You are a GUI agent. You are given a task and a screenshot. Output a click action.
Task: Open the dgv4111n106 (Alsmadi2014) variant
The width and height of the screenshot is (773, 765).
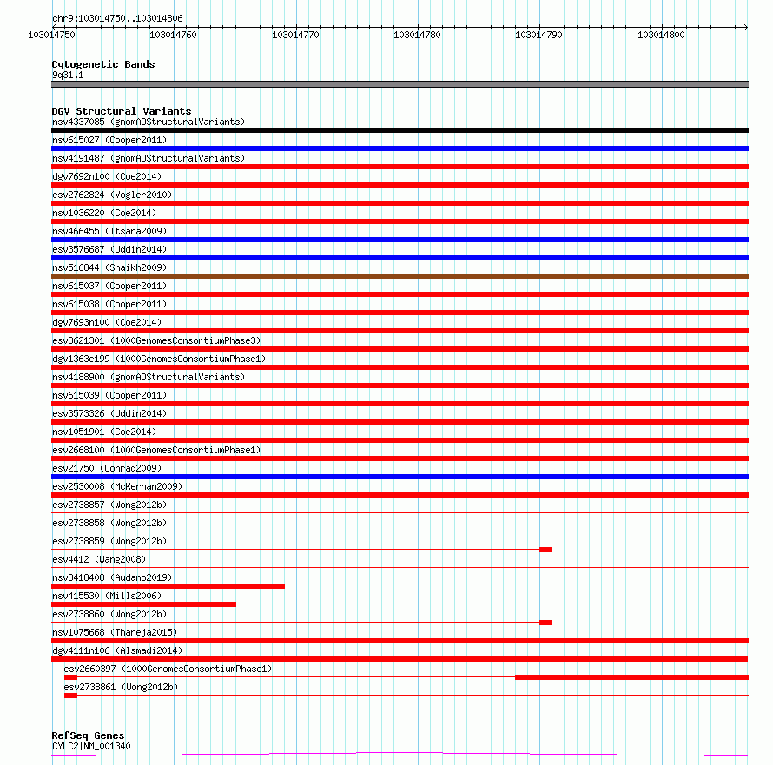[117, 650]
